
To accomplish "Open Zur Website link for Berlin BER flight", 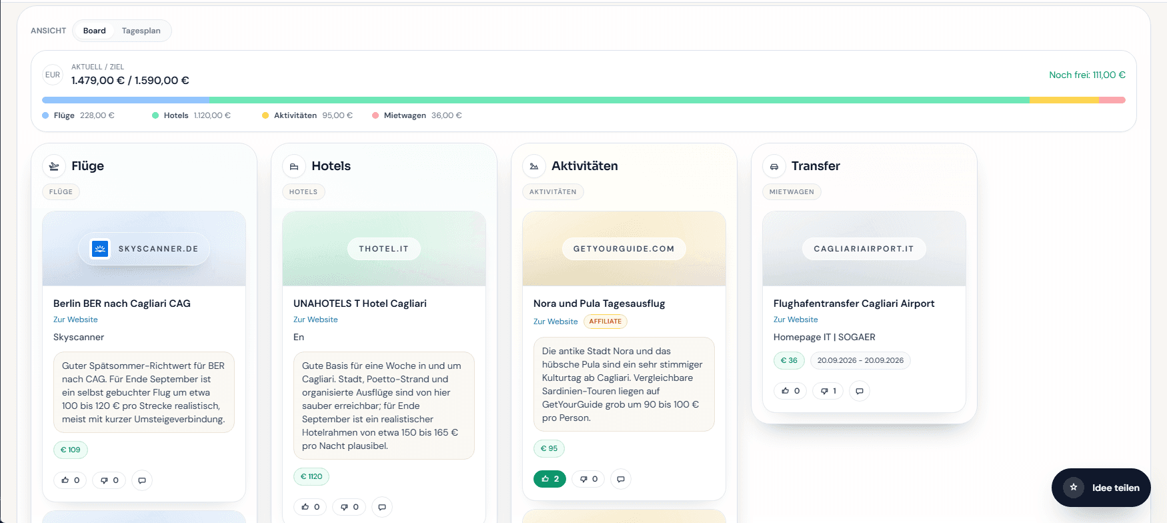I will [75, 320].
